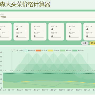This screenshot has height=95, width=95.
Task: Click the 周二 上午 chart axis label
Action: 20,90
